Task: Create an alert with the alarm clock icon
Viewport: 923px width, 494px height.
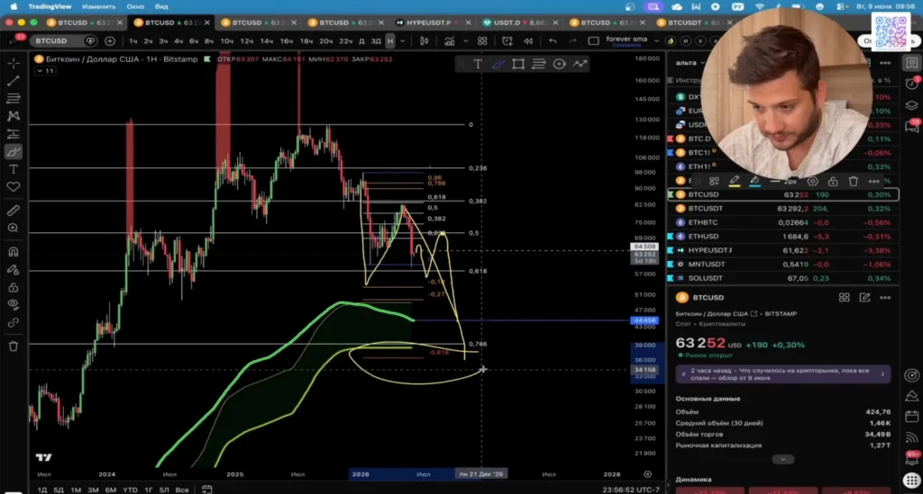Action: click(507, 40)
